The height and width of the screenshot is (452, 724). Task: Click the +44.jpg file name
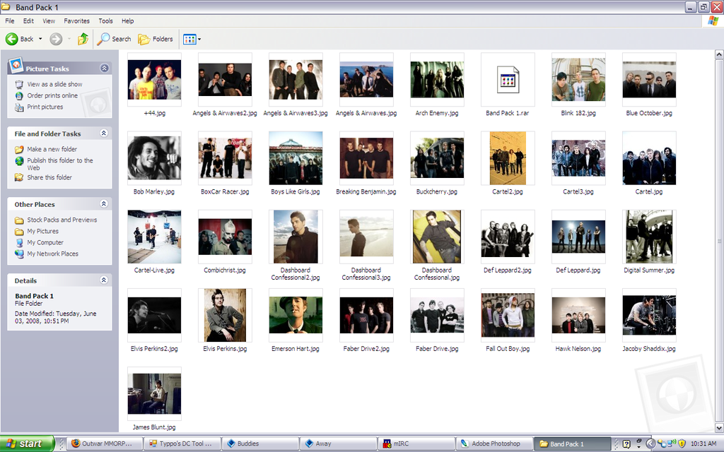pos(154,113)
